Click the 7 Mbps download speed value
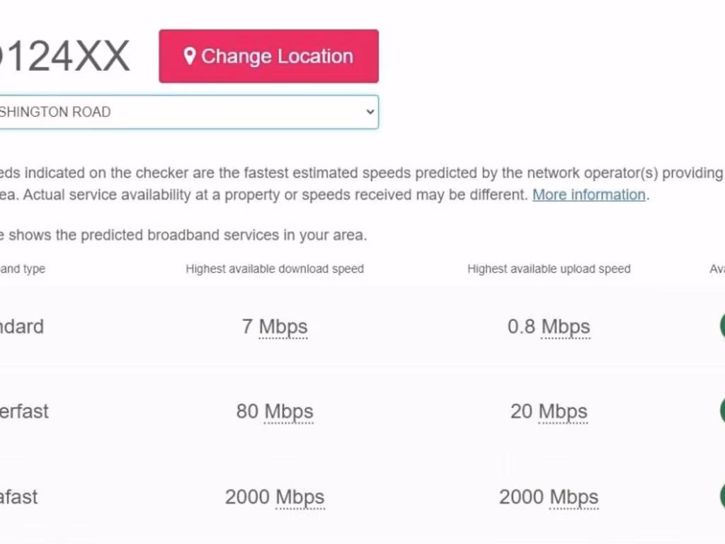This screenshot has width=725, height=544. [x=275, y=327]
